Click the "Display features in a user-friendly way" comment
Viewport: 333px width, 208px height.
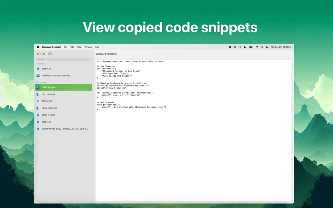click(x=122, y=83)
